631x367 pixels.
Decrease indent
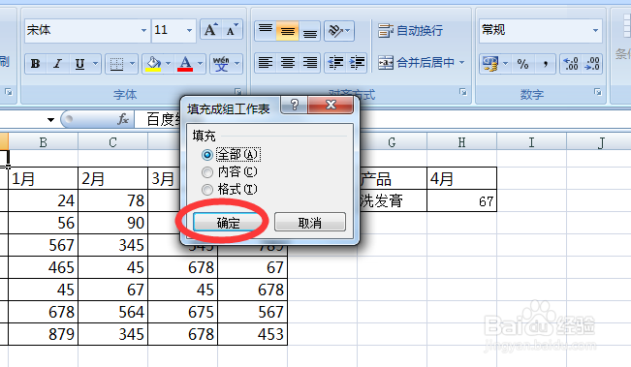pos(335,63)
